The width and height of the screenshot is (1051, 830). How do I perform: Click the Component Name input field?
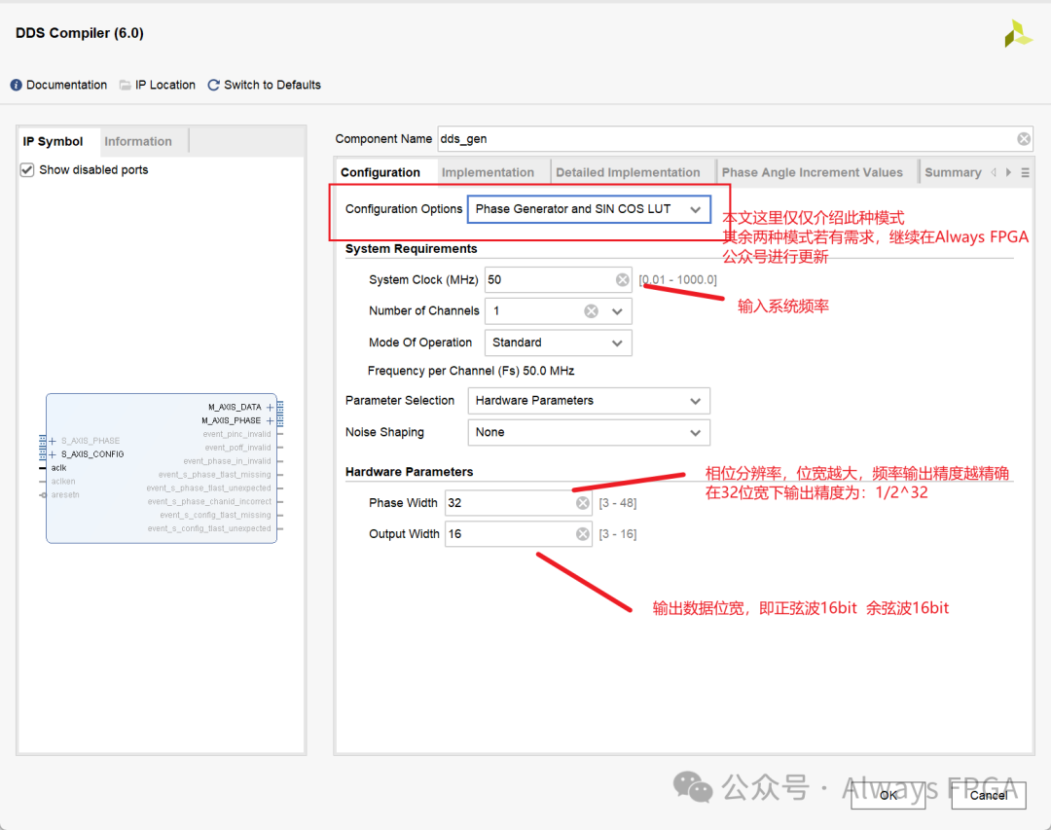[x=736, y=139]
